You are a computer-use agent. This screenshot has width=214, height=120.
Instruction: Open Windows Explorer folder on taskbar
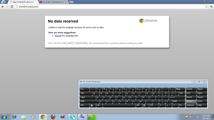click(24, 117)
